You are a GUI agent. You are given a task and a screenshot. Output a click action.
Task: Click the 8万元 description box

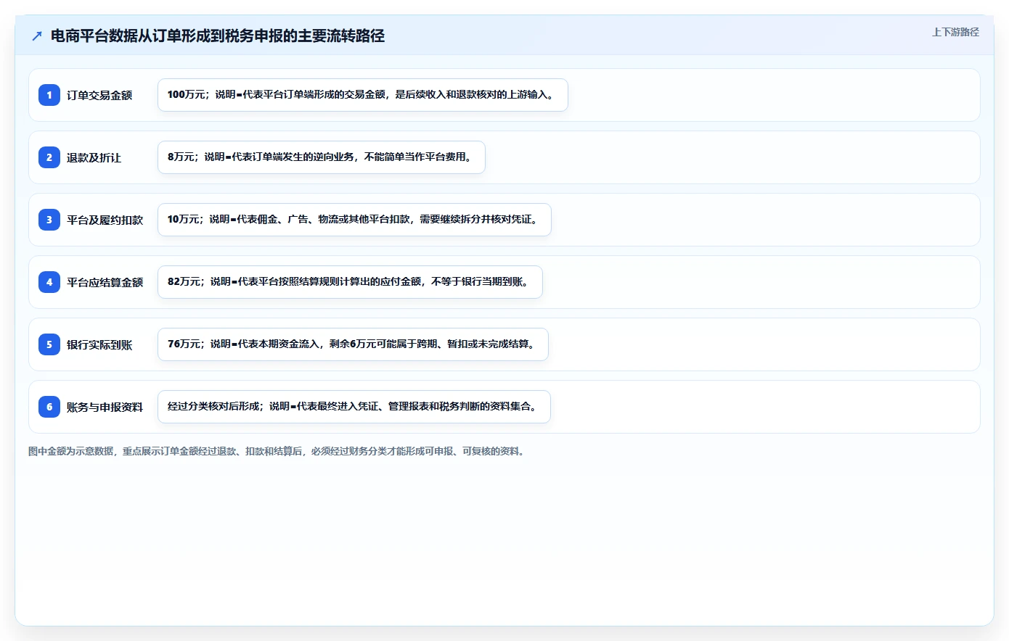click(x=322, y=157)
